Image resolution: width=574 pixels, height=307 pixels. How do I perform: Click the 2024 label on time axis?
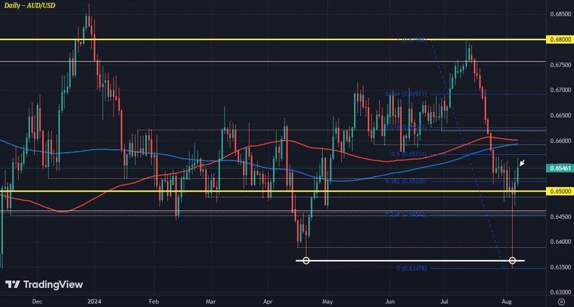[94, 302]
